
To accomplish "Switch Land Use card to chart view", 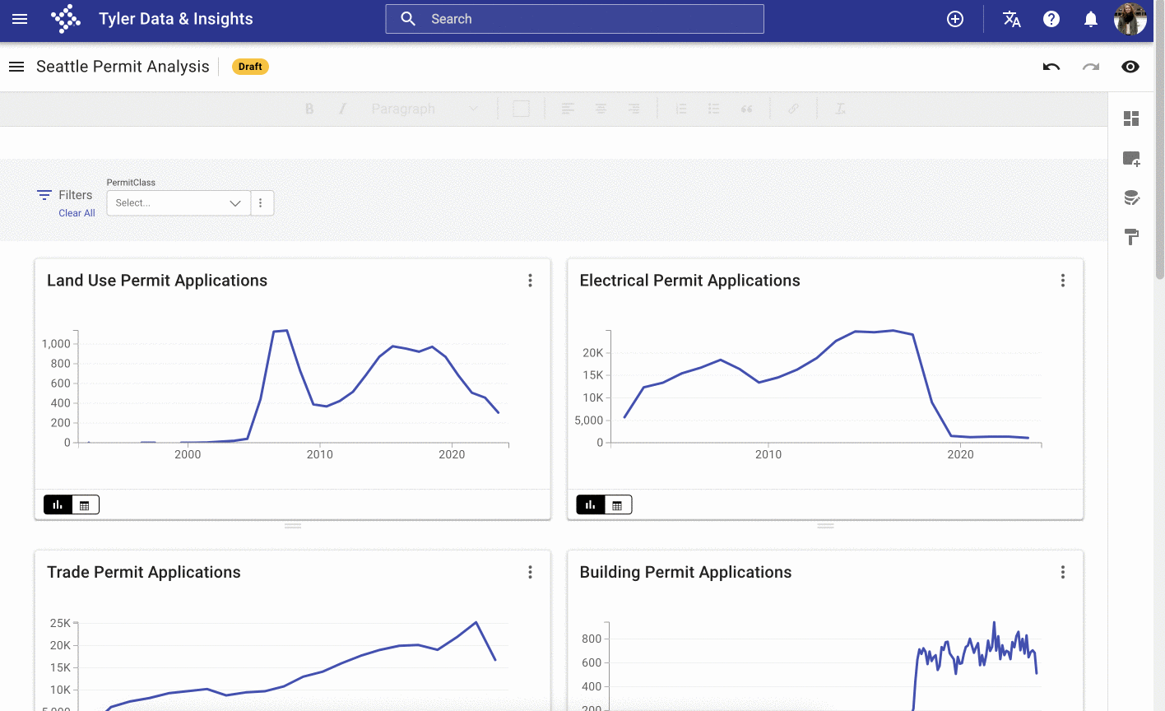I will 58,504.
